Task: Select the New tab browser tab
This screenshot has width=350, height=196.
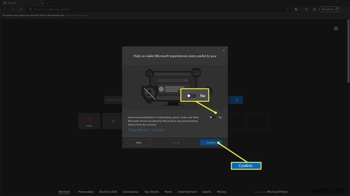Action: [x=22, y=3]
